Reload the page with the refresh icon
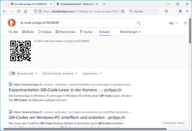Viewport: 192px width, 131px height. pyautogui.click(x=19, y=11)
